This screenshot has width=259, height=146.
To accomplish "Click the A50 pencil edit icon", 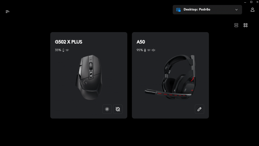I will click(x=199, y=109).
